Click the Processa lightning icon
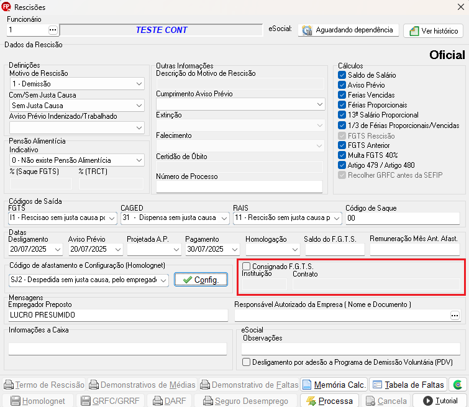 coord(311,401)
